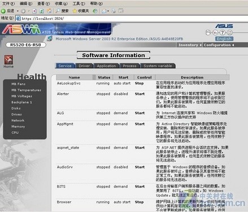Switch to the System variable tab
Image resolution: width=248 pixels, height=212 pixels.
[x=158, y=66]
